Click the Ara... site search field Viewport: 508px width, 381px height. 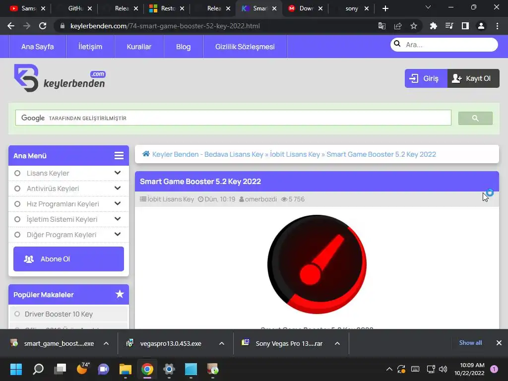point(444,44)
